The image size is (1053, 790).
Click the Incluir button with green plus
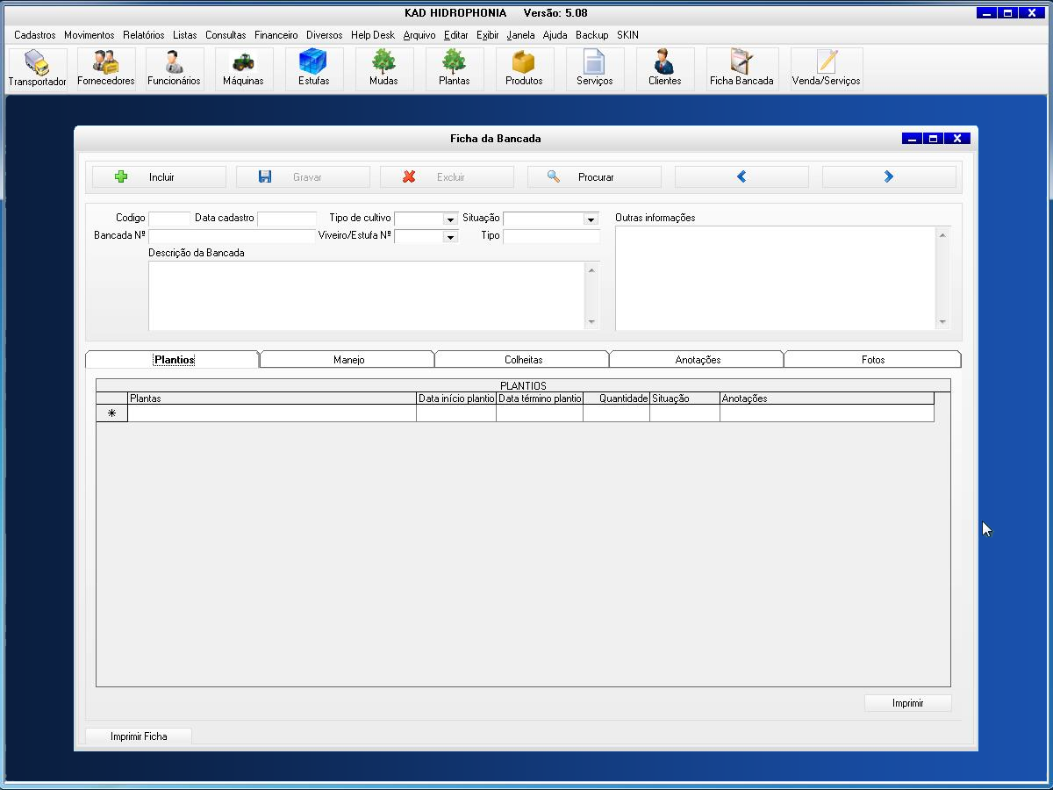(x=159, y=177)
